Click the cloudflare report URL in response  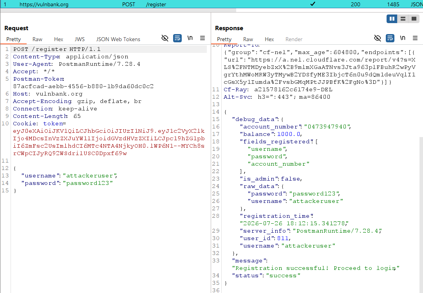tap(320, 71)
